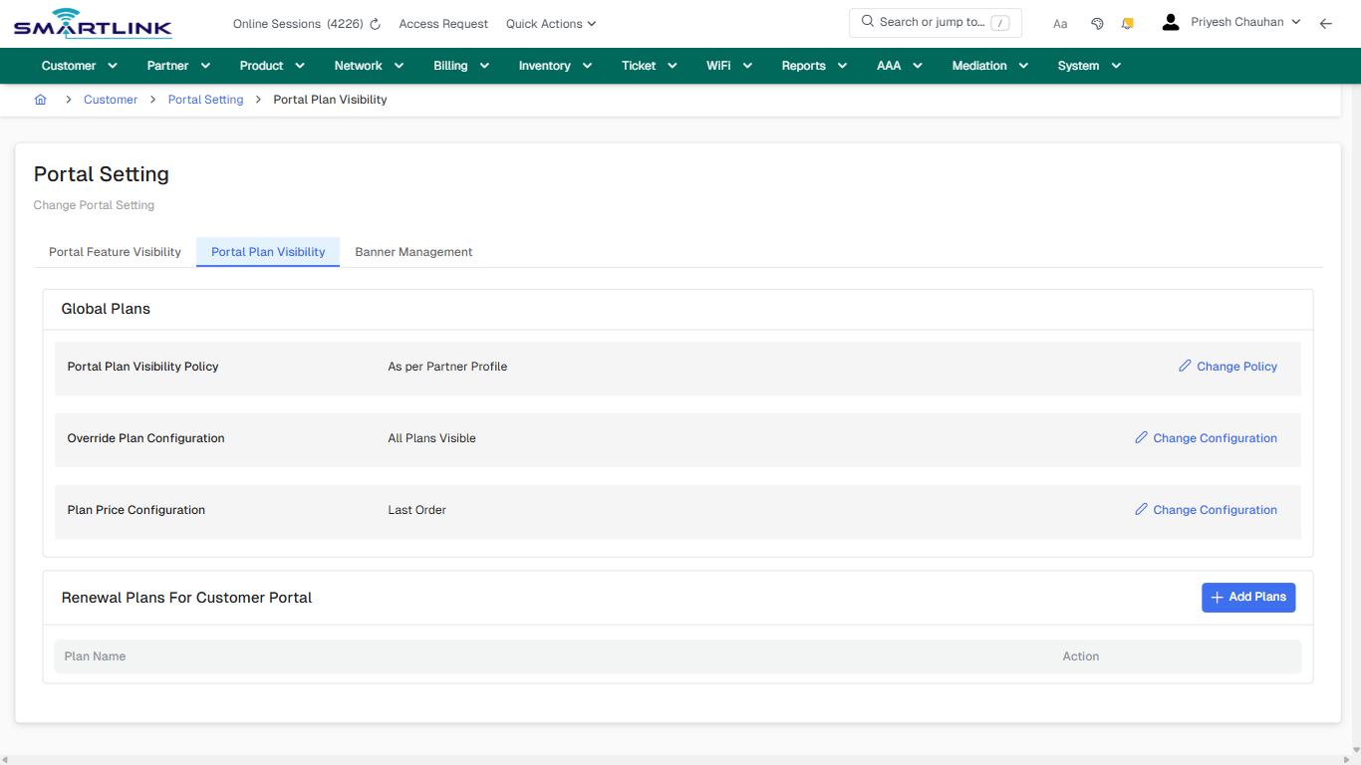Switch to the Banner Management tab
Image resolution: width=1361 pixels, height=765 pixels.
pyautogui.click(x=412, y=252)
